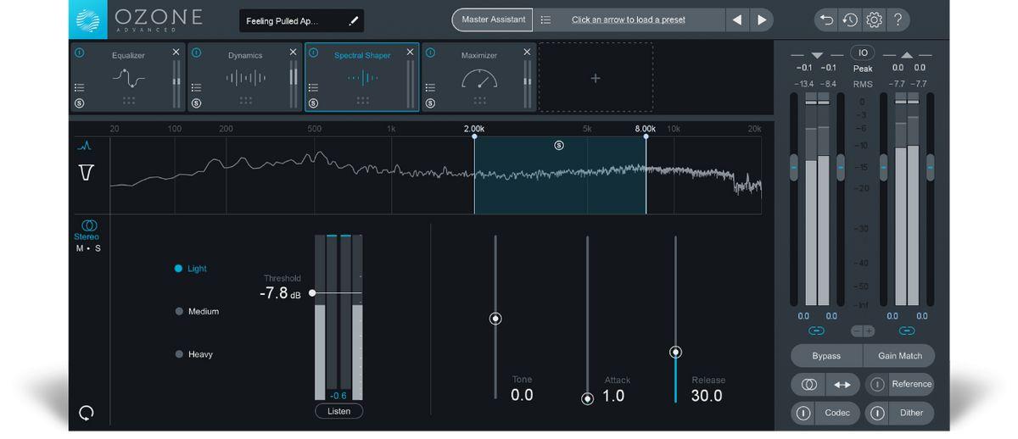Toggle the IO meter button
The width and height of the screenshot is (1018, 439).
[863, 53]
